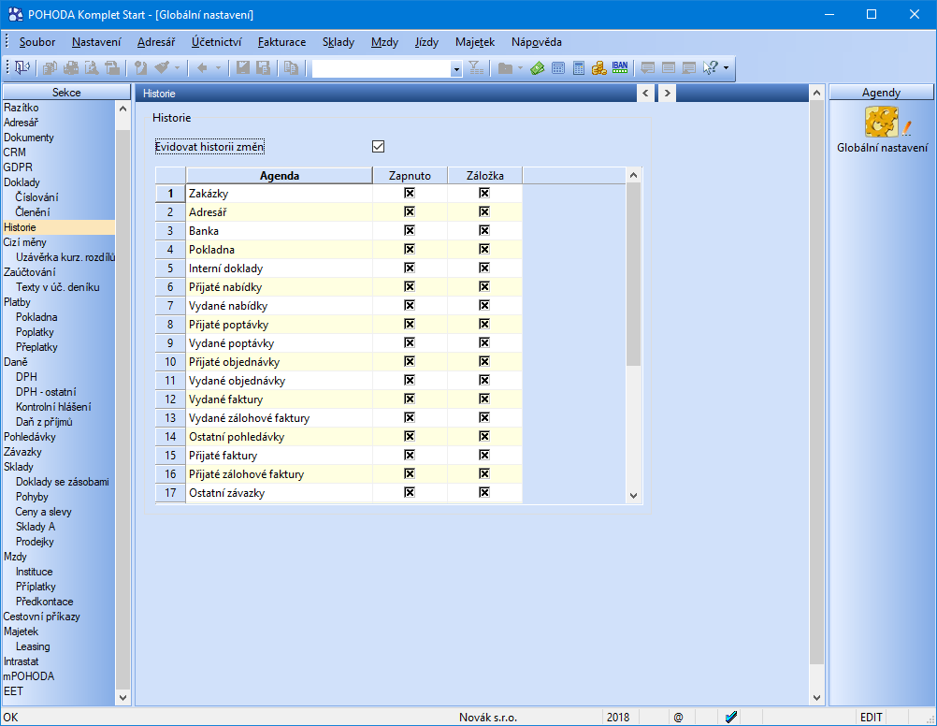Click the Záložka column header
The image size is (937, 726).
pyautogui.click(x=484, y=175)
